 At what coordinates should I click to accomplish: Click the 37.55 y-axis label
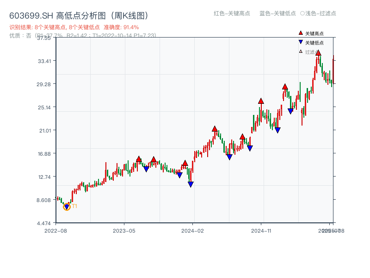pos(44,38)
